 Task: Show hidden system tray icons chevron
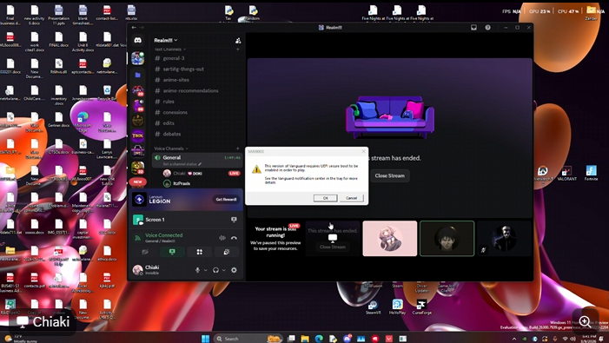pyautogui.click(x=514, y=339)
